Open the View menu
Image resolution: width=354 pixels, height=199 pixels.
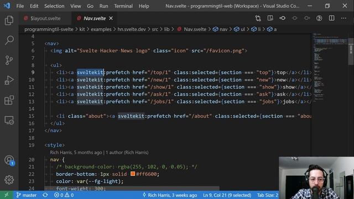click(76, 6)
